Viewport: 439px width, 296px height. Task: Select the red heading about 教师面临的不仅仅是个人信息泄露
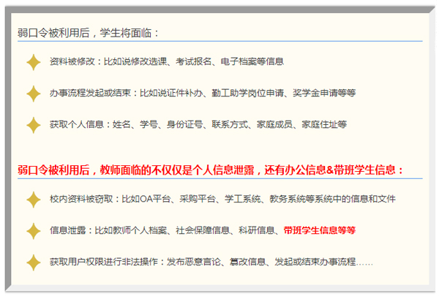point(211,170)
